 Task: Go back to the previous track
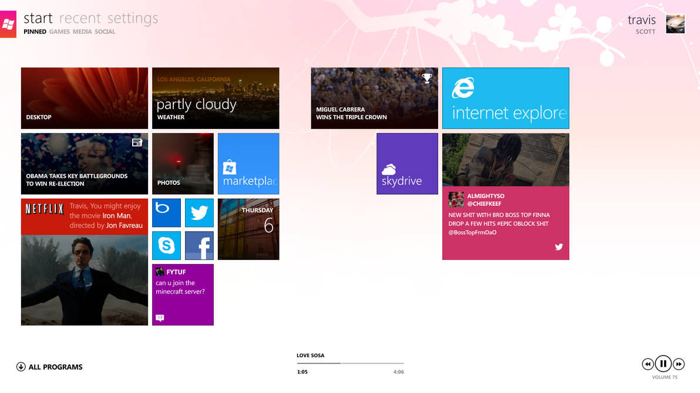coord(647,364)
